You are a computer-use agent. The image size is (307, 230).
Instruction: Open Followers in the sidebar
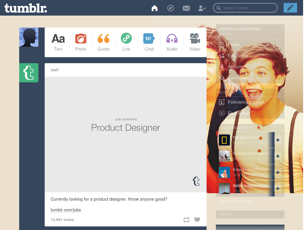pyautogui.click(x=250, y=56)
